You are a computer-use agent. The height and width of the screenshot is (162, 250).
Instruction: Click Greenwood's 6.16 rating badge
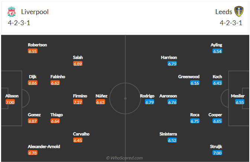coord(195,83)
